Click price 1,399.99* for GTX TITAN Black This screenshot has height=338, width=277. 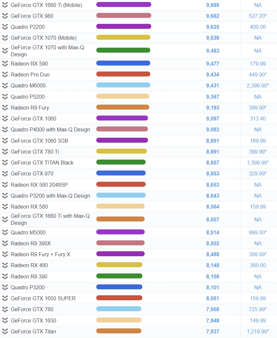(258, 163)
